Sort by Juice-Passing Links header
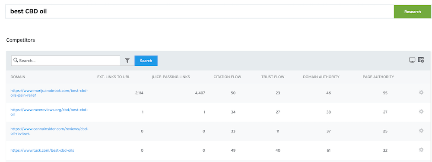This screenshot has width=432, height=162. pyautogui.click(x=171, y=77)
